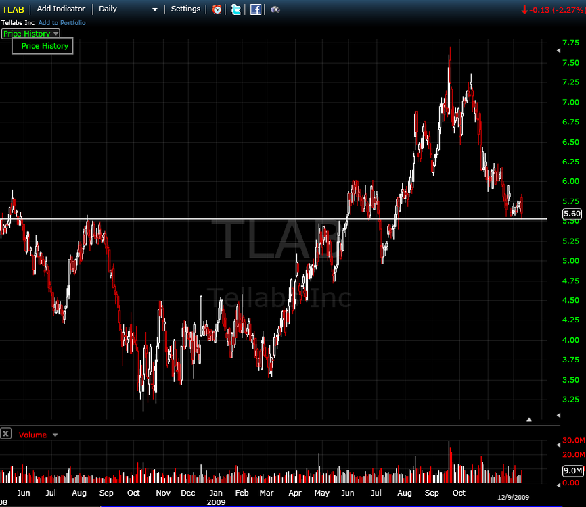The image size is (586, 507).
Task: Click the 20.0M volume axis label
Action: (x=574, y=454)
